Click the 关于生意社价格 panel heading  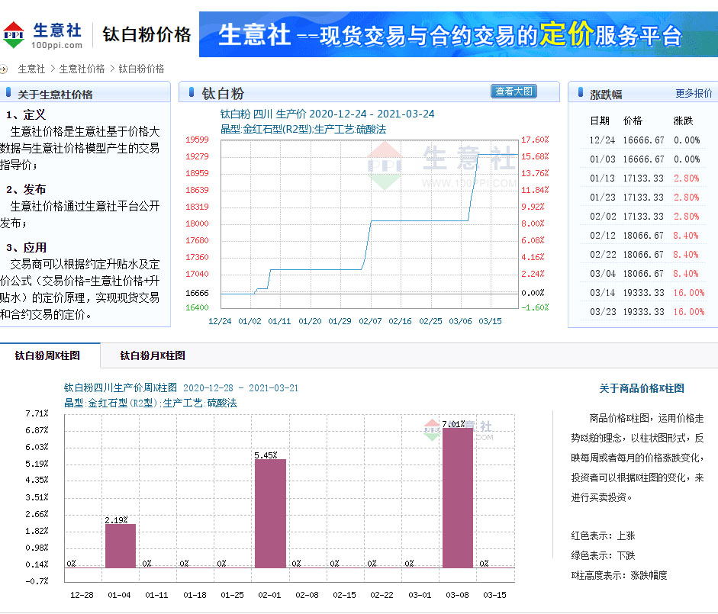click(55, 95)
